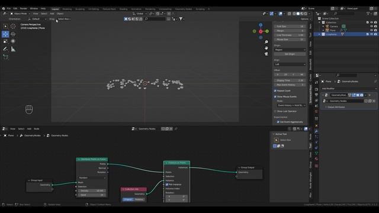The image size is (379, 213).
Task: Open the Object Mode dropdown
Action: tap(20, 14)
